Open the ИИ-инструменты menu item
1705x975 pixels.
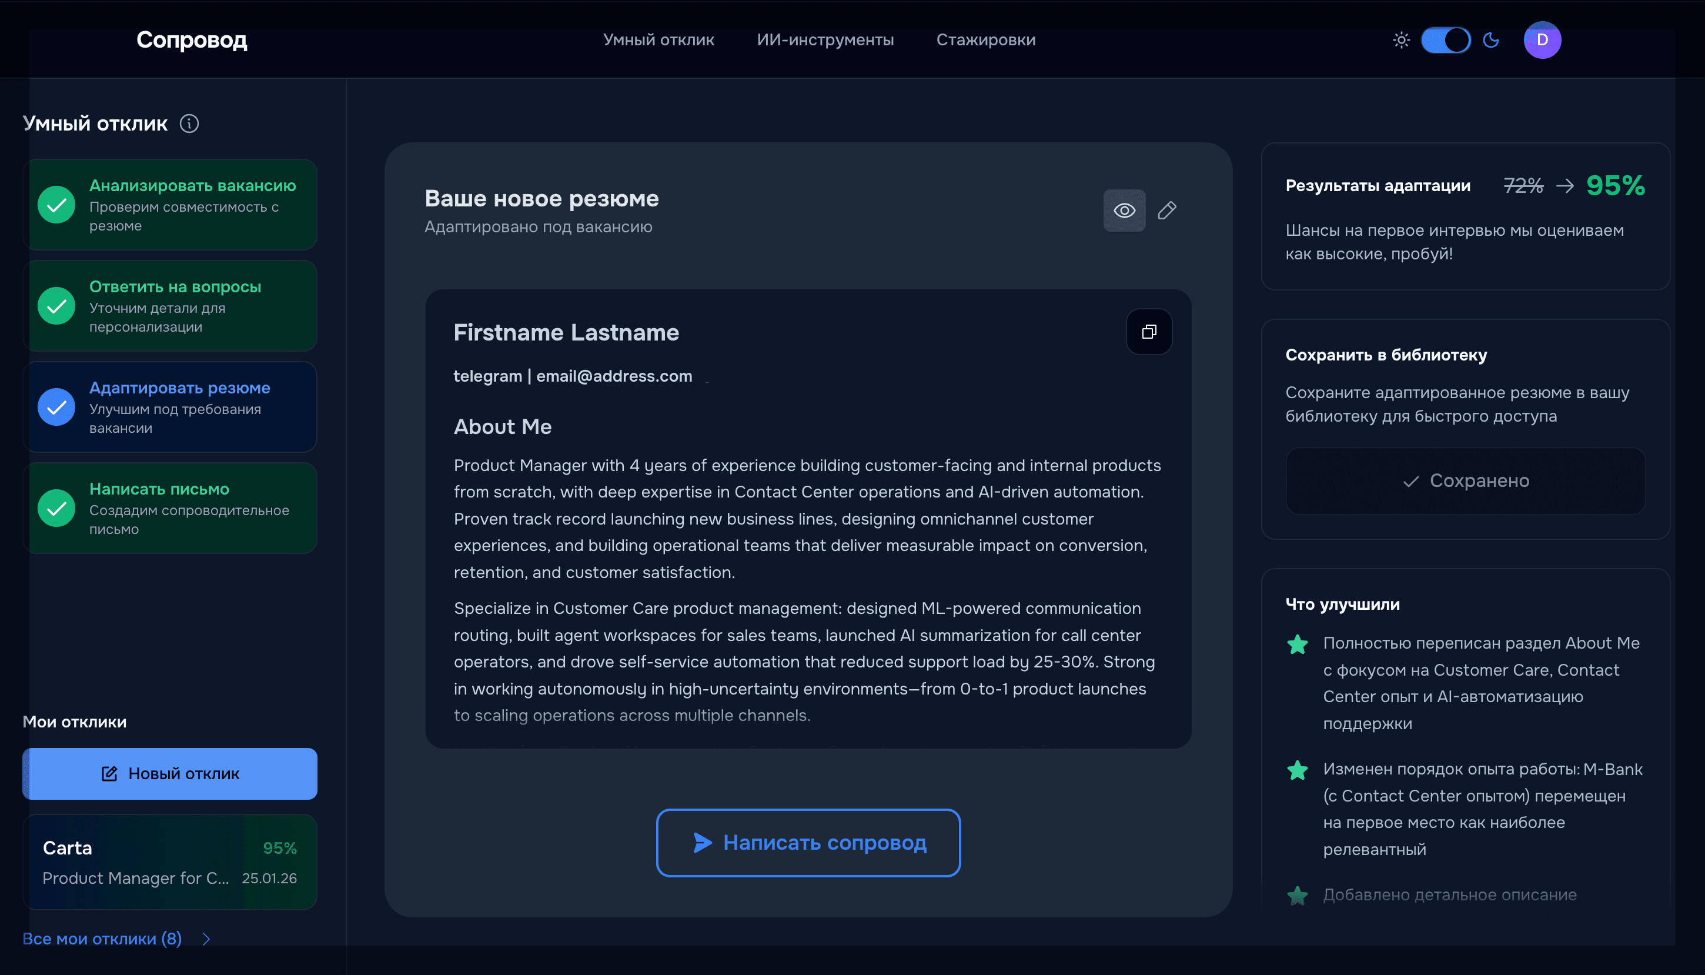825,39
